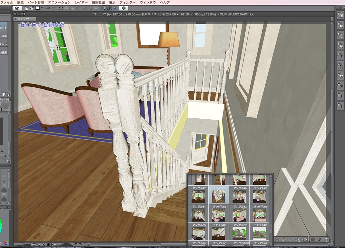Toggle Snap to Special Ruler icon

(109, 8)
